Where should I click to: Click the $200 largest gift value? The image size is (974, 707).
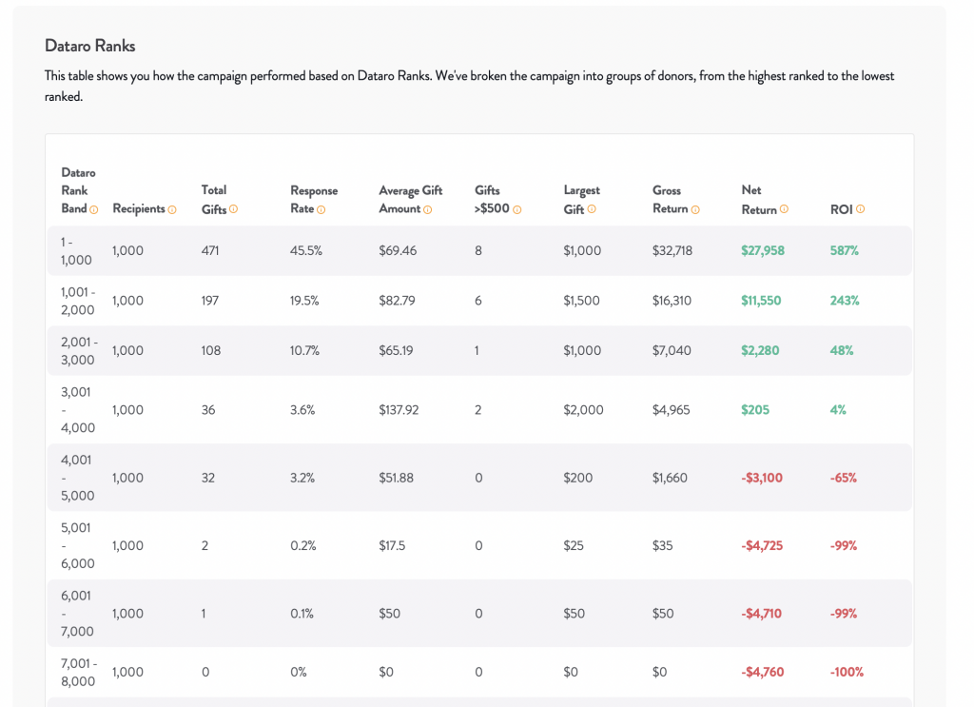click(x=577, y=479)
